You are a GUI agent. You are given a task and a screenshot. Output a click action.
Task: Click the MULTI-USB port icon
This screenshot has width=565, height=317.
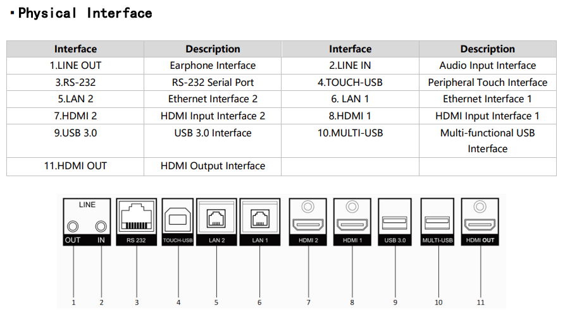[437, 223]
